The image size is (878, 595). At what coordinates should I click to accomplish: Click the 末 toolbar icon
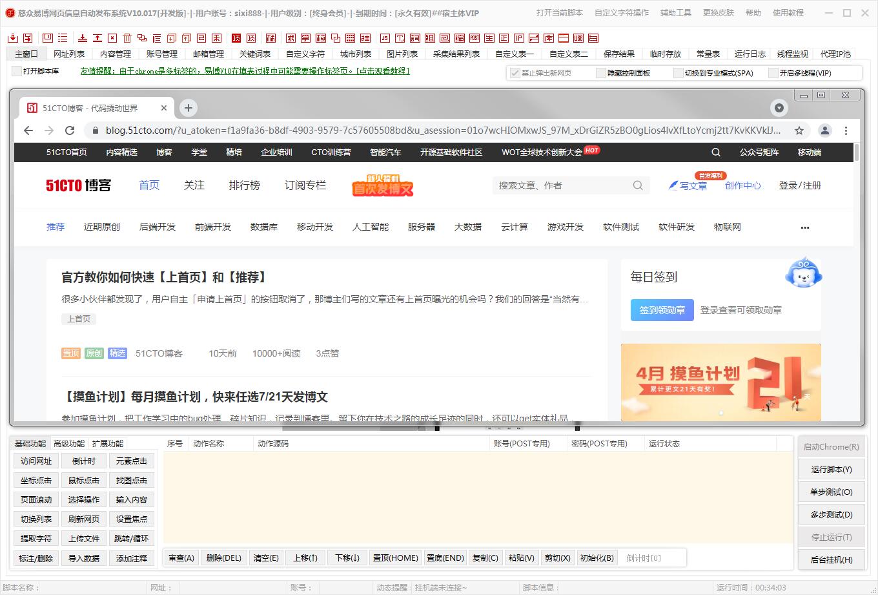216,38
